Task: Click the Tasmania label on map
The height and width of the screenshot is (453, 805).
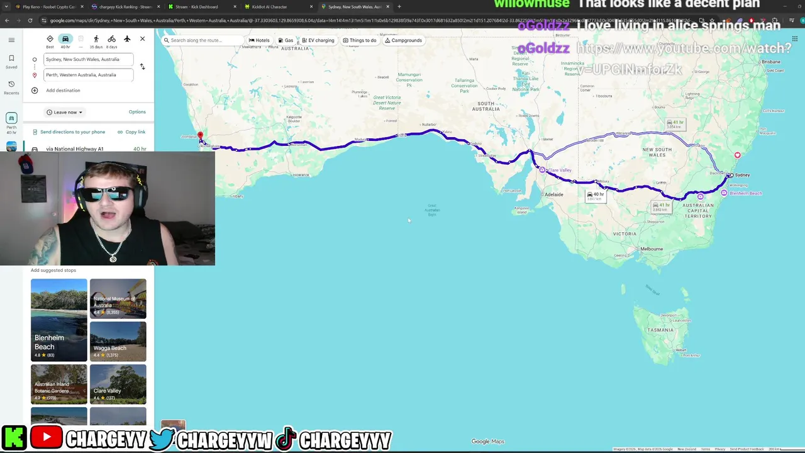Action: [661, 330]
